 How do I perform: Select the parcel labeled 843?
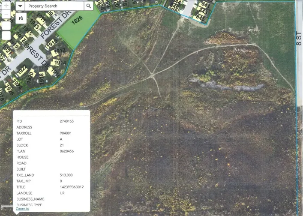pos(203,12)
